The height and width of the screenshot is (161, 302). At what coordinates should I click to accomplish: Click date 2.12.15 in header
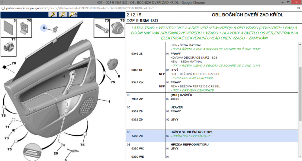coord(134,15)
